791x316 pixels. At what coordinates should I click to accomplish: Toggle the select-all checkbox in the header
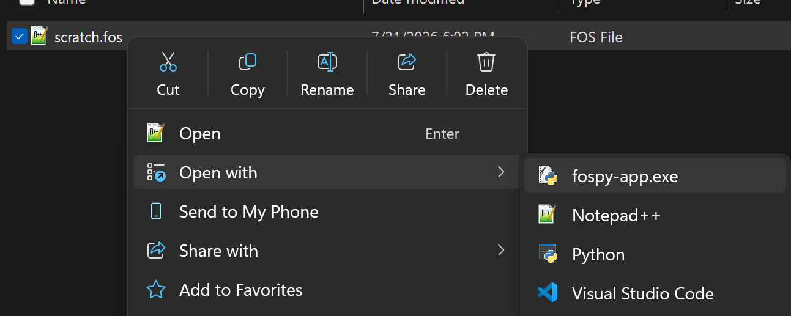coord(27,2)
